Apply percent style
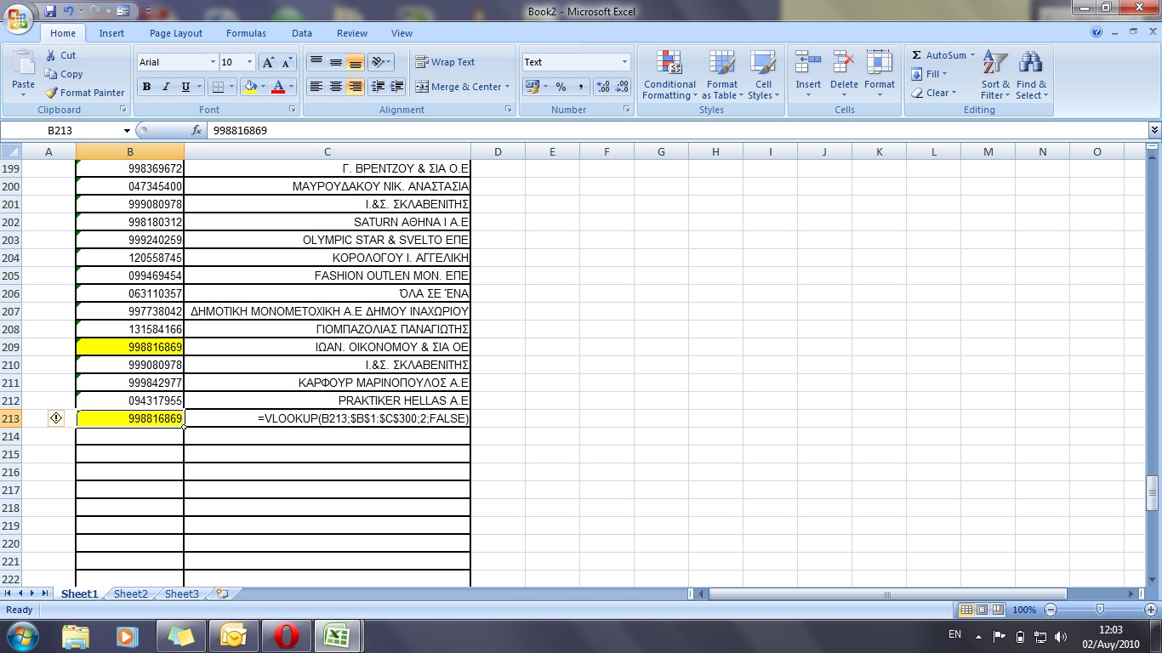This screenshot has height=653, width=1162. [561, 87]
